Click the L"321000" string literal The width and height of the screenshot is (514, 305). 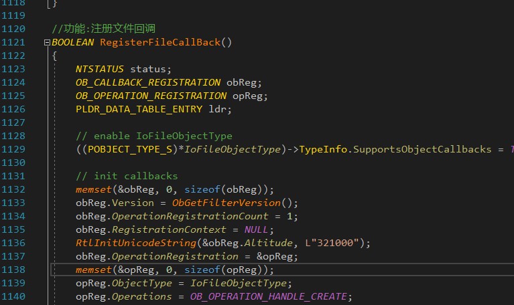click(x=332, y=243)
